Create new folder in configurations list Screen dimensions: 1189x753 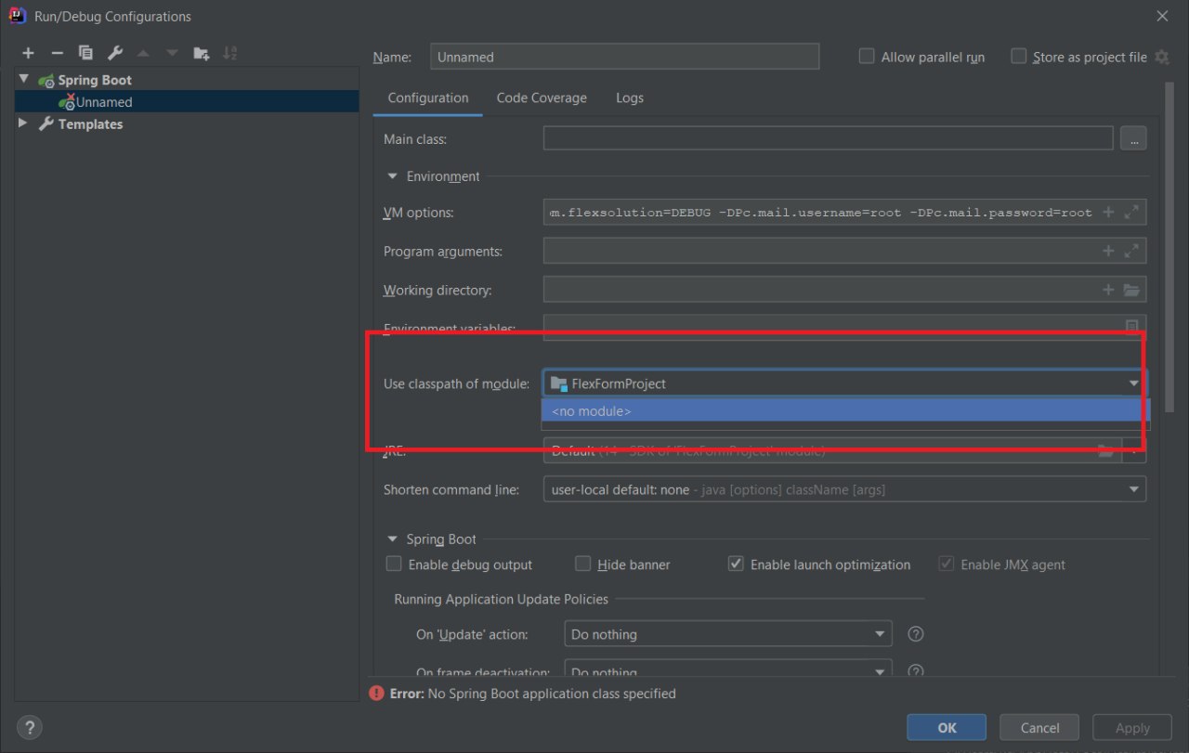pyautogui.click(x=201, y=53)
